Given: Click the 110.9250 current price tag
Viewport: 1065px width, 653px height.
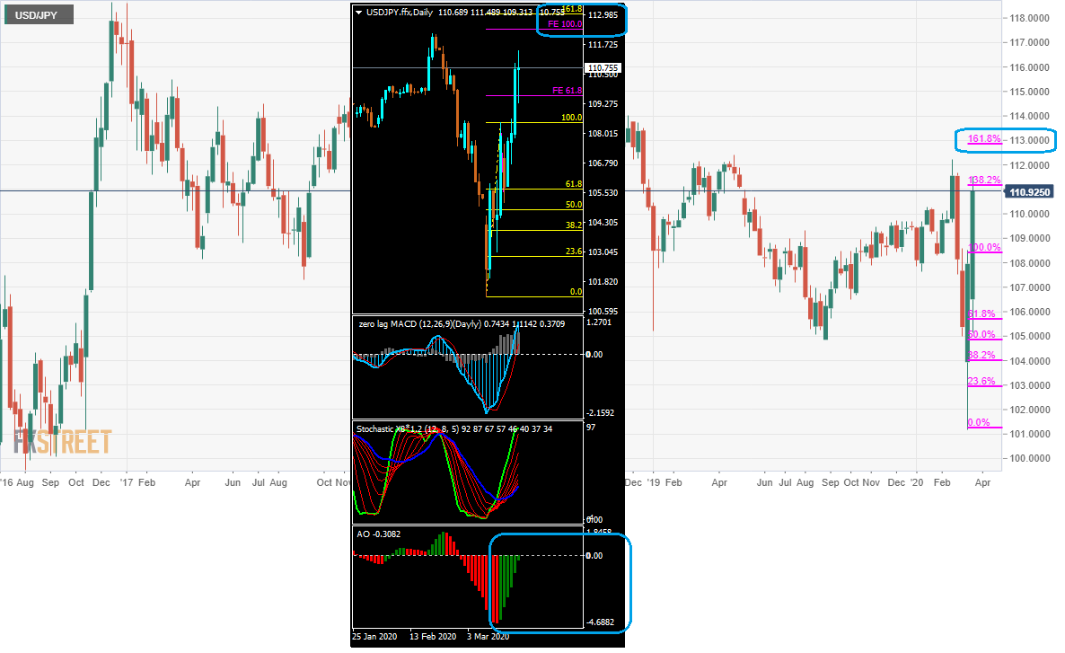Looking at the screenshot, I should (x=1030, y=191).
